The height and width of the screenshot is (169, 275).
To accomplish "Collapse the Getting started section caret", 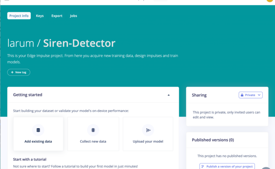I will click(x=169, y=95).
